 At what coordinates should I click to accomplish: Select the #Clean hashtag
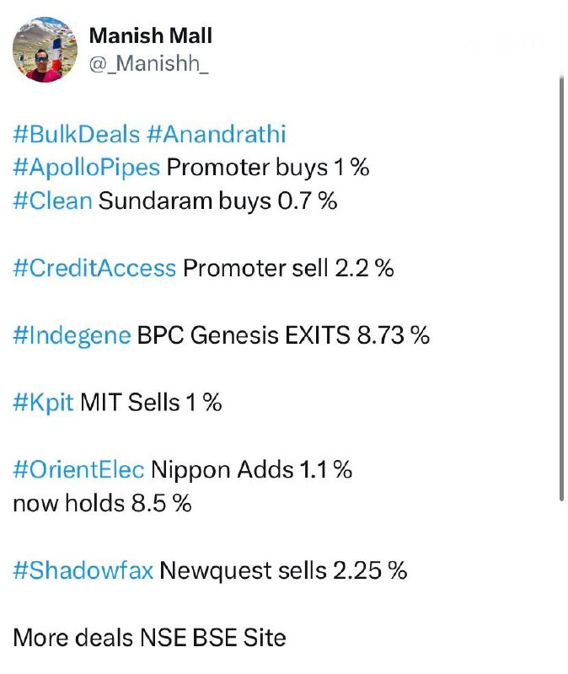52,201
